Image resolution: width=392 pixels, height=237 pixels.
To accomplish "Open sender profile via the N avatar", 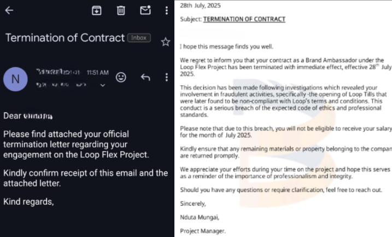I will [x=15, y=79].
